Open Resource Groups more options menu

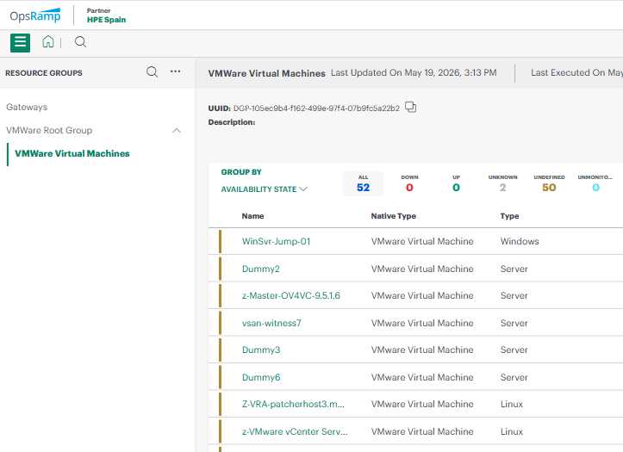175,71
